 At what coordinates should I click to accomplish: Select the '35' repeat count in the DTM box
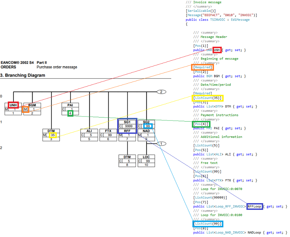[53, 135]
